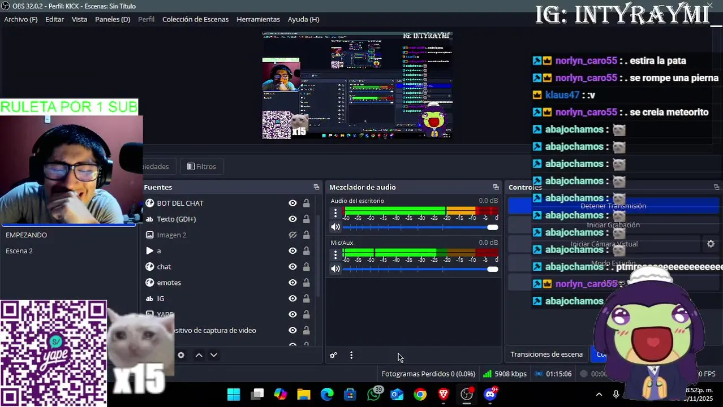The image size is (723, 407).
Task: Toggle the YAPE source visibility eye
Action: [292, 314]
